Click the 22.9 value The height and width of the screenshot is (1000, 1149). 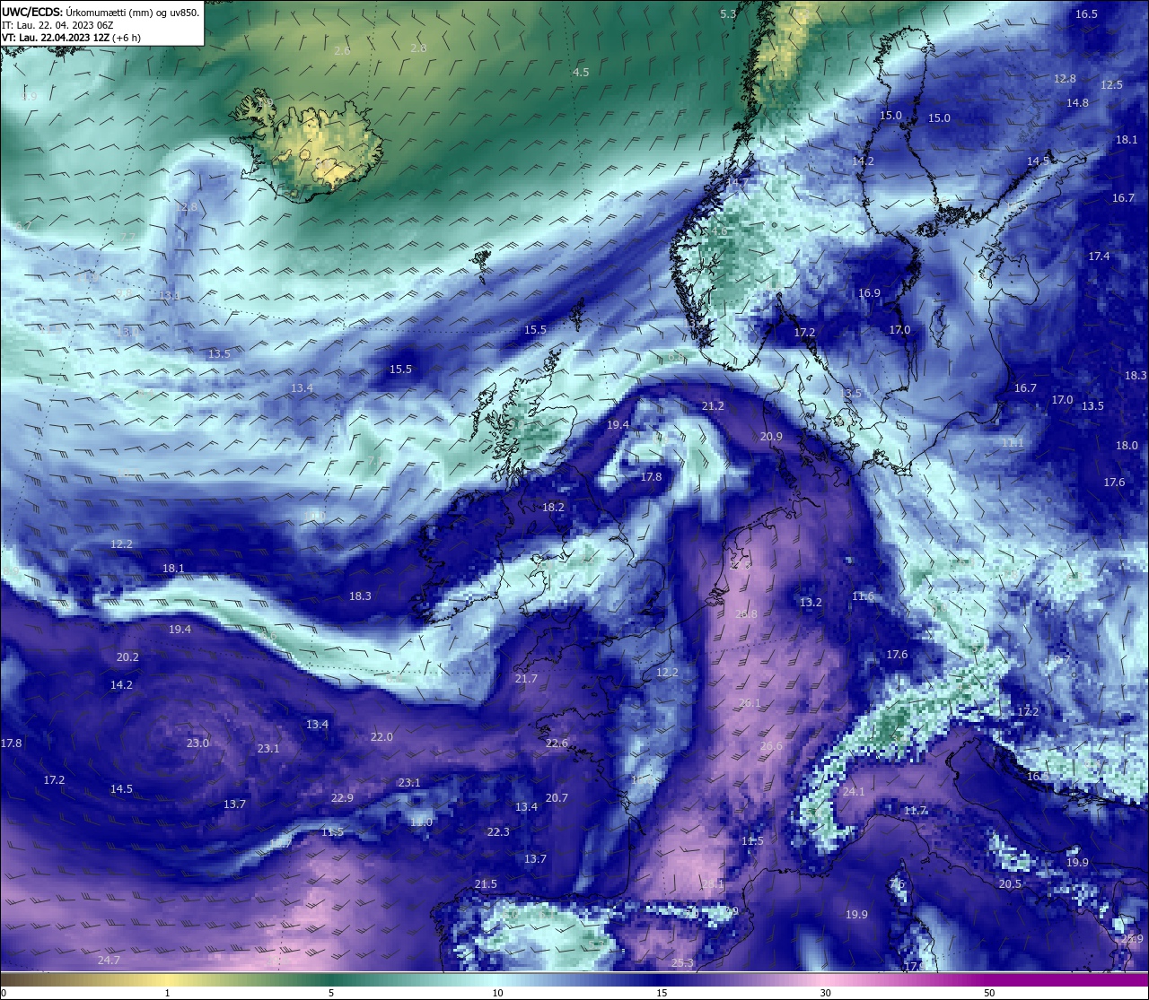pos(342,798)
